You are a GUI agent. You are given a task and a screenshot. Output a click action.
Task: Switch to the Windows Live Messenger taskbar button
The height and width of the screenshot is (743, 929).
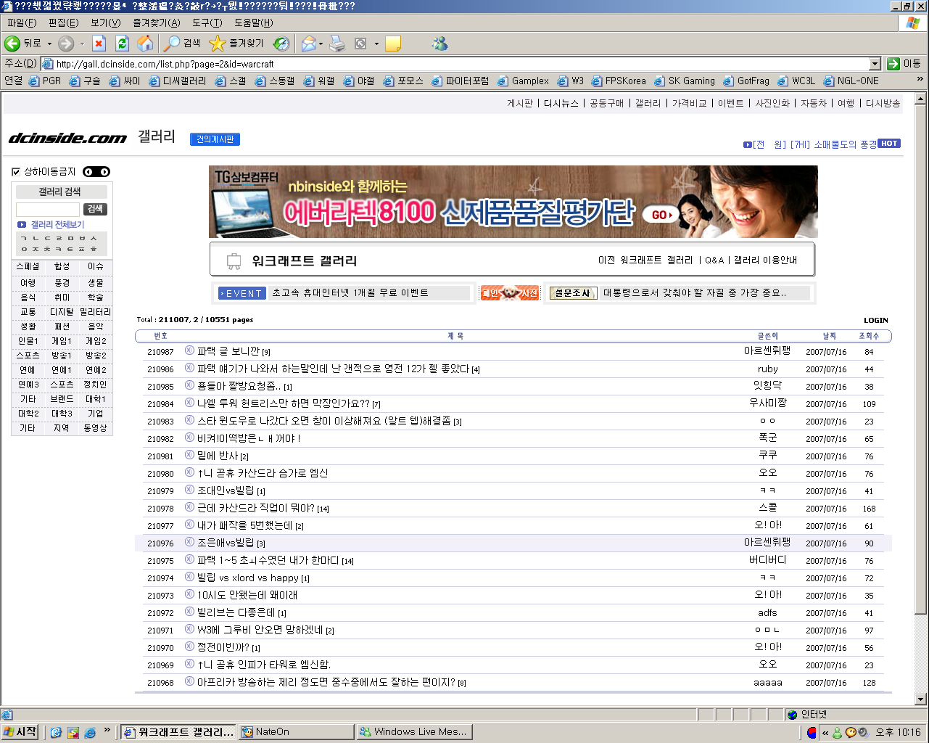click(415, 731)
